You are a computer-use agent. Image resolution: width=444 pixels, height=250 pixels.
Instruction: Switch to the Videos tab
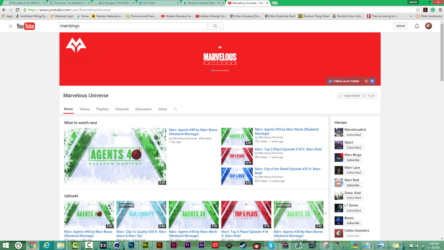click(84, 109)
